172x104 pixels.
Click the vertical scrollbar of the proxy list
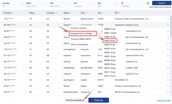coord(171,26)
